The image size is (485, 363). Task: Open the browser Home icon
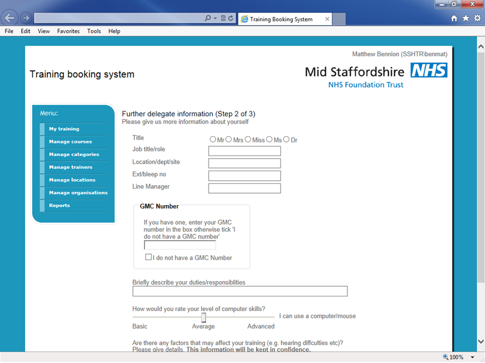(454, 19)
